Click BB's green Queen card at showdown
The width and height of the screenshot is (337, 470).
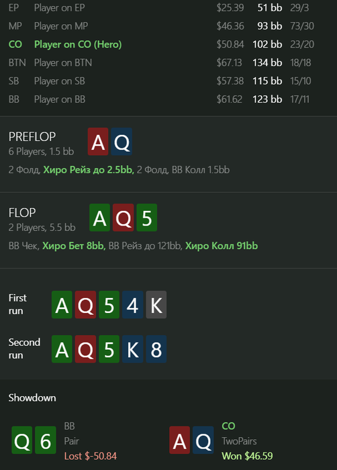pyautogui.click(x=22, y=440)
